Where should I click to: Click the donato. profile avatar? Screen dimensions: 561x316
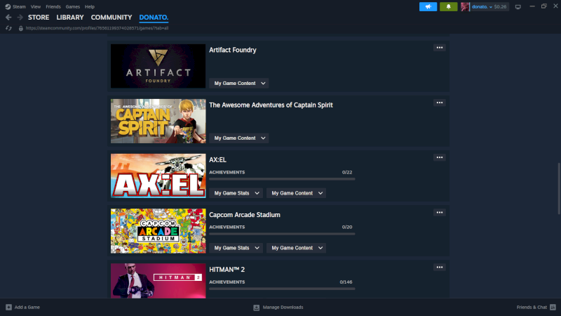pyautogui.click(x=465, y=6)
